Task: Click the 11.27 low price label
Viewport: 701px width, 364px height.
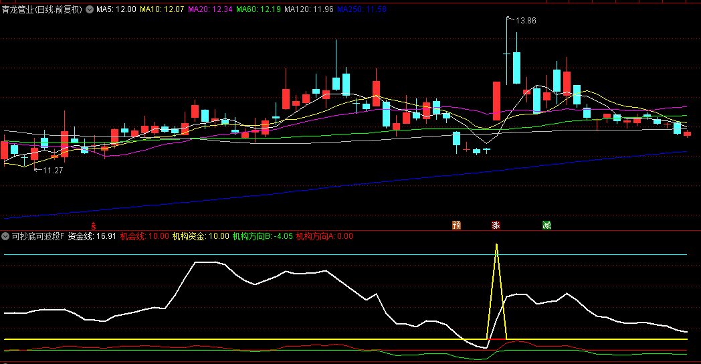Action: [53, 171]
